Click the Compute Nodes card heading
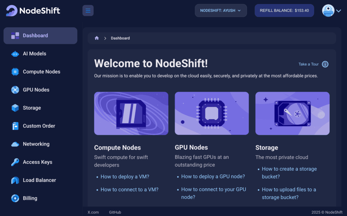Viewport: 347px width, 216px height. (117, 147)
